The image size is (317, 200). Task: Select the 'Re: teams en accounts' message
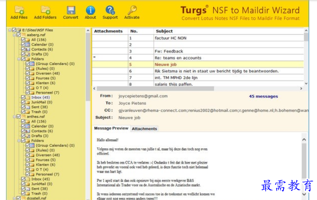click(x=198, y=58)
